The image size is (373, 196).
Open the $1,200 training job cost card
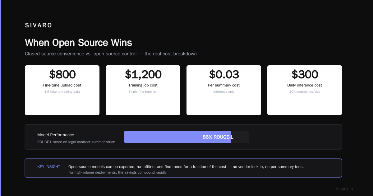(x=143, y=90)
